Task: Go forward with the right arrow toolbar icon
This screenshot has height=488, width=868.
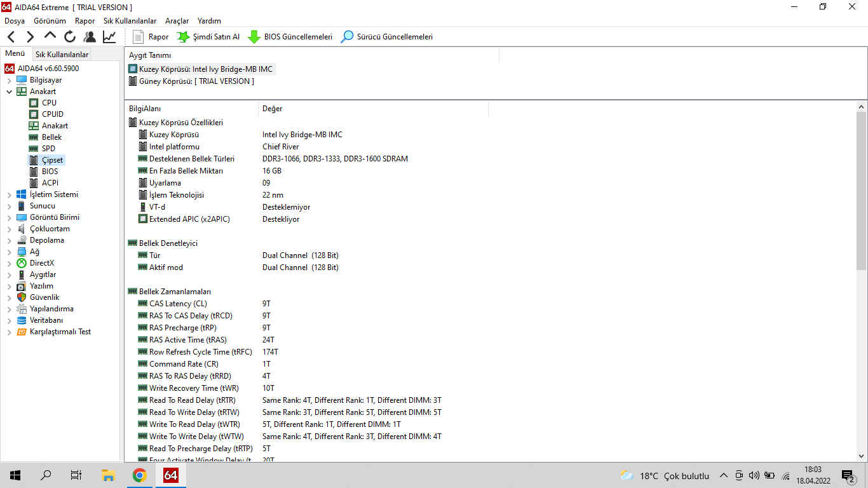Action: (30, 37)
